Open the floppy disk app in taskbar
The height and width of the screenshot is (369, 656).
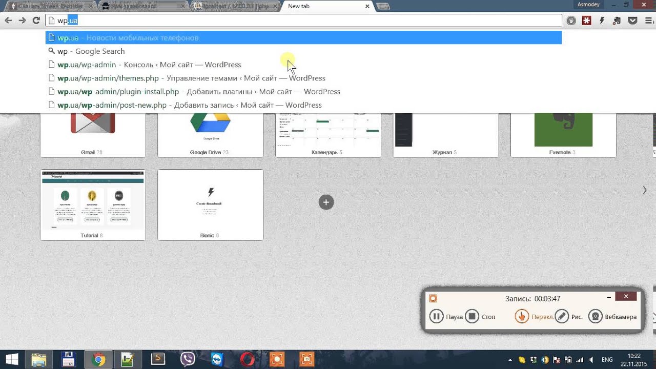point(69,359)
